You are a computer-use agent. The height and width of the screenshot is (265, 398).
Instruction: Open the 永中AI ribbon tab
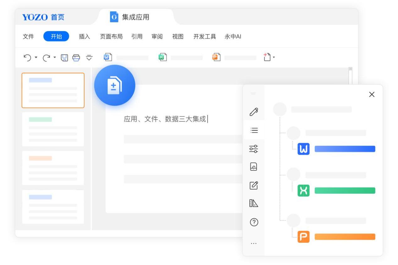tap(233, 37)
